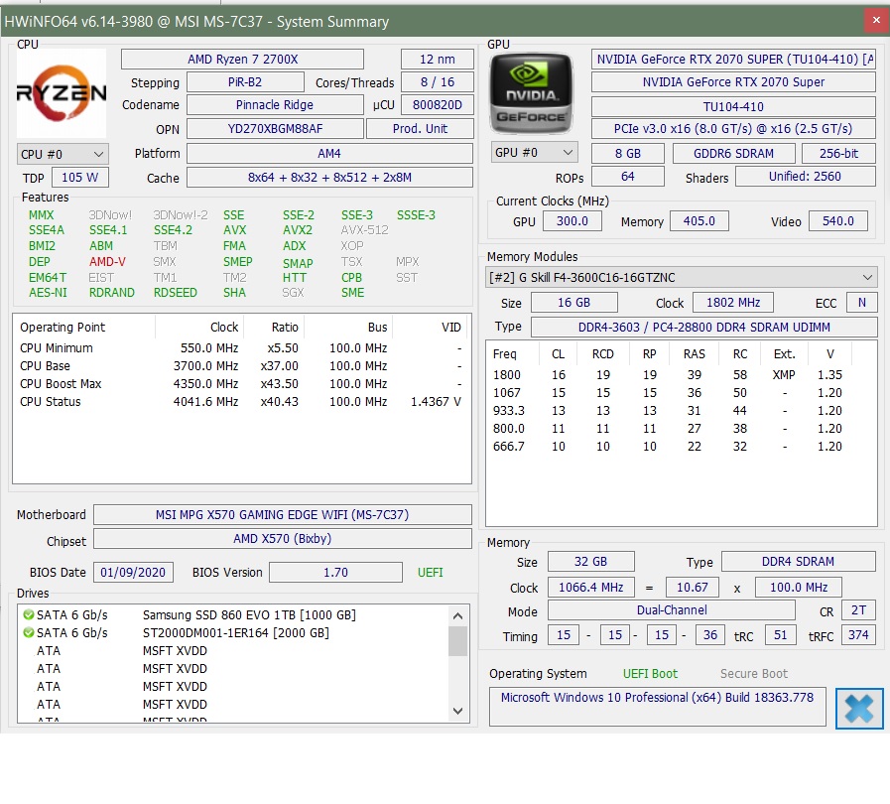Click the PiR-B2 stepping field
The height and width of the screenshot is (804, 890).
tap(245, 82)
